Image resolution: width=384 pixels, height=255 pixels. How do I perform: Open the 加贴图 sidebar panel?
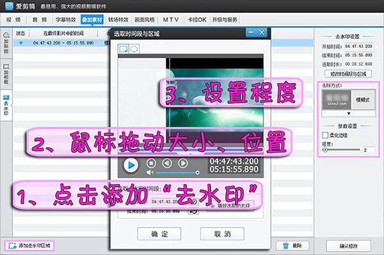coord(6,43)
